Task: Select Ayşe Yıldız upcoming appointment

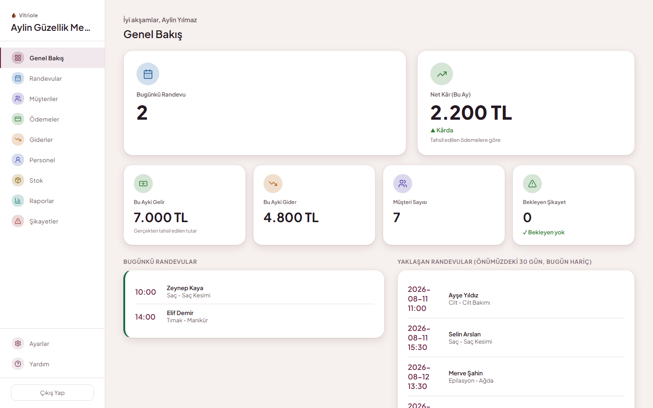Action: click(516, 299)
